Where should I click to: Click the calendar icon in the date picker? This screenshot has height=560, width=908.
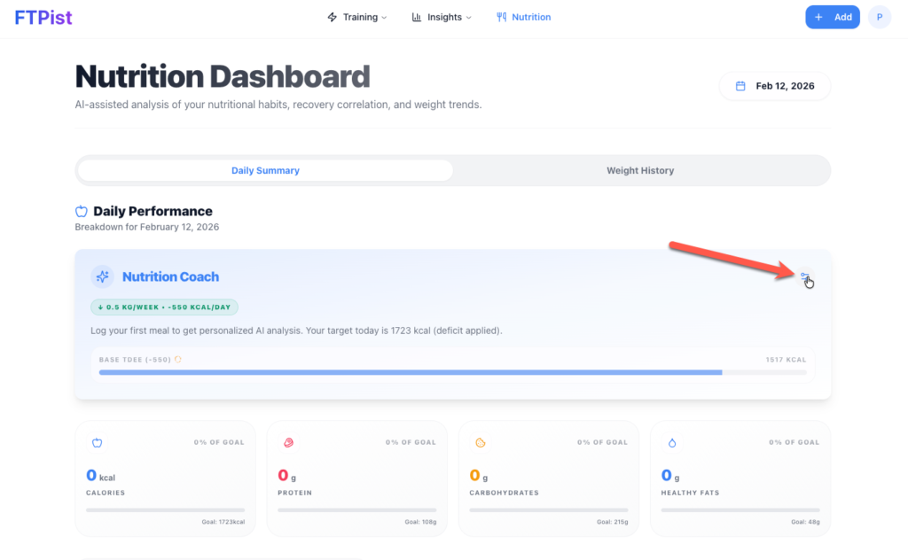click(741, 86)
